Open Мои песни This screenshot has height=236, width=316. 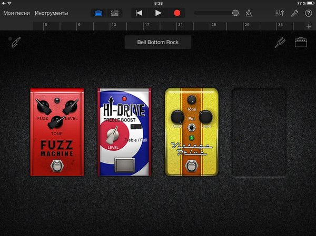[16, 13]
